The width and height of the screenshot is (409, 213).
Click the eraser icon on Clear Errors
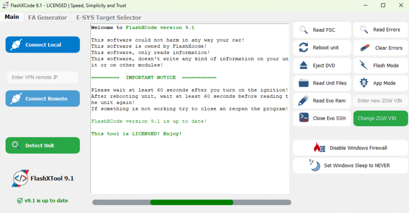click(x=364, y=48)
